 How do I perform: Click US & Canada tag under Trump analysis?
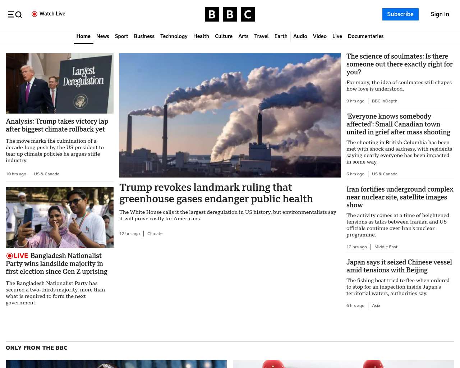(x=47, y=174)
